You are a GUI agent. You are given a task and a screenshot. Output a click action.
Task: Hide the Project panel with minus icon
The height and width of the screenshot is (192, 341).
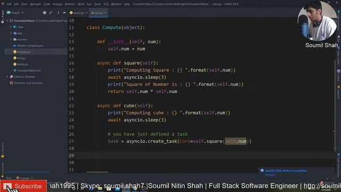pyautogui.click(x=64, y=13)
